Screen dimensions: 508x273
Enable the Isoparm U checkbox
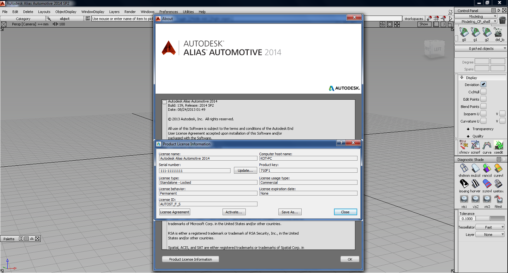click(x=483, y=114)
